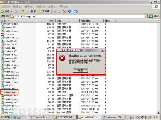Open the 编辑 menu
The width and height of the screenshot is (161, 120).
pyautogui.click(x=17, y=7)
